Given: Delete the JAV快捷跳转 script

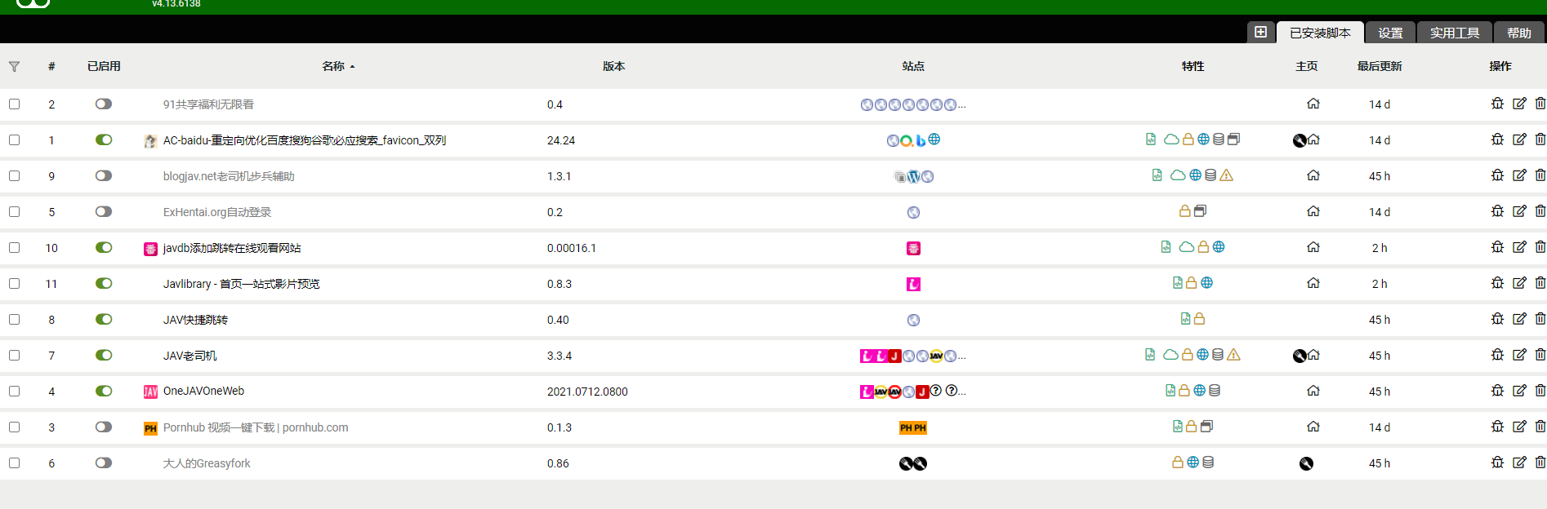Looking at the screenshot, I should tap(1540, 319).
